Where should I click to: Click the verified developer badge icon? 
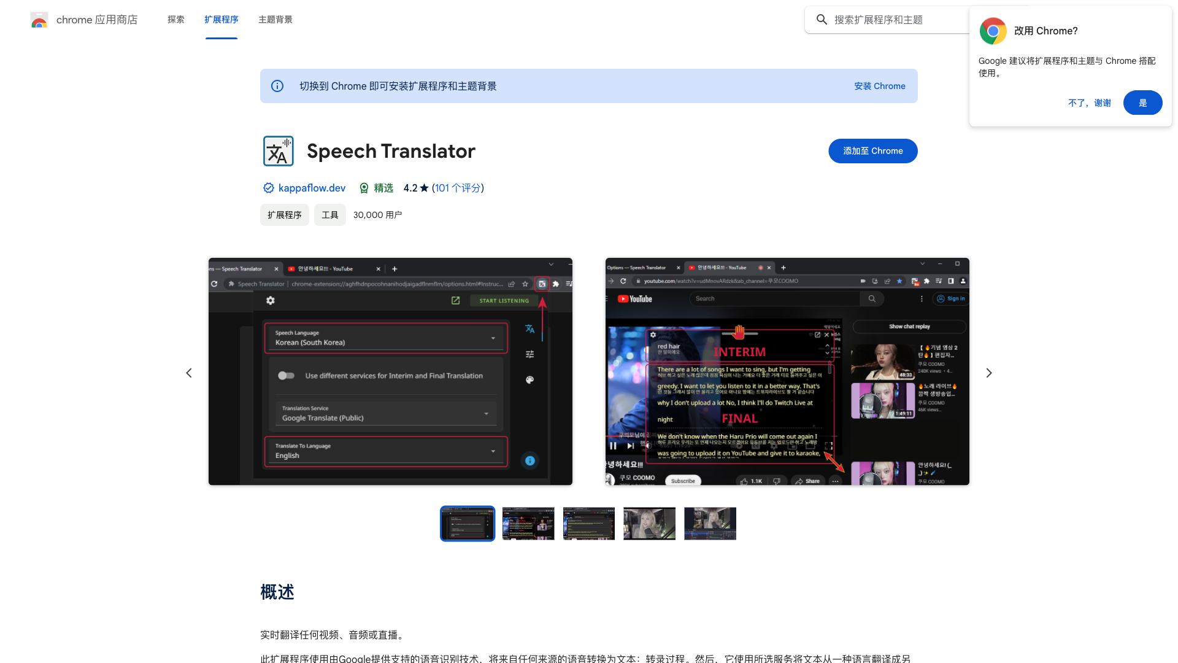pos(268,188)
